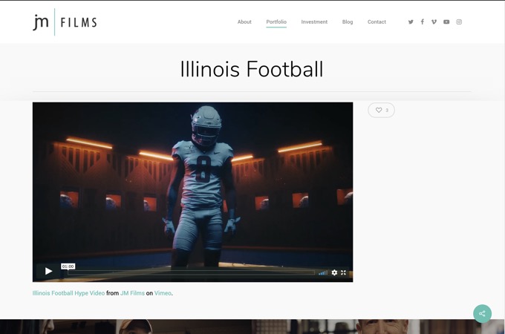Open the YouTube icon in header
The height and width of the screenshot is (334, 505).
[446, 22]
